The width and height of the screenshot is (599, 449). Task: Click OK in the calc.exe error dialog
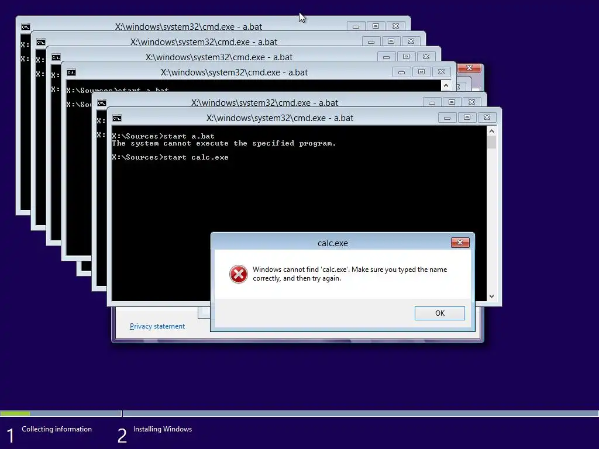click(x=440, y=313)
